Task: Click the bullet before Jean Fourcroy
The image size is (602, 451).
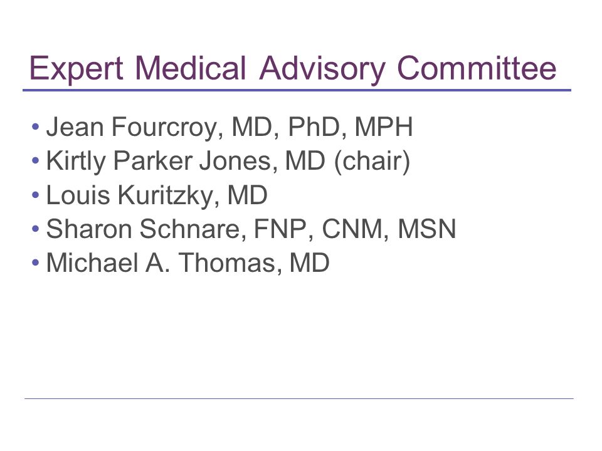Action: (x=36, y=127)
